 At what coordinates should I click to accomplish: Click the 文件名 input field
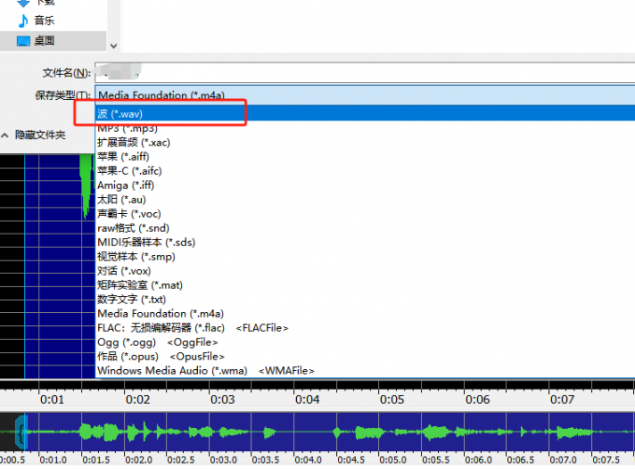(365, 73)
